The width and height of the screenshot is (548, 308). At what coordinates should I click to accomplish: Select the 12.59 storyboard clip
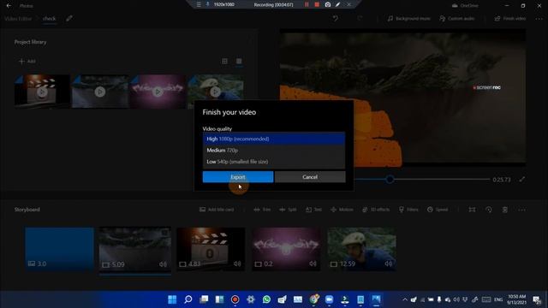pos(361,249)
